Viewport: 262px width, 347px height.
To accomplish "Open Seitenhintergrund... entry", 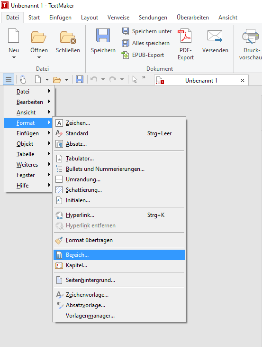I will point(119,280).
